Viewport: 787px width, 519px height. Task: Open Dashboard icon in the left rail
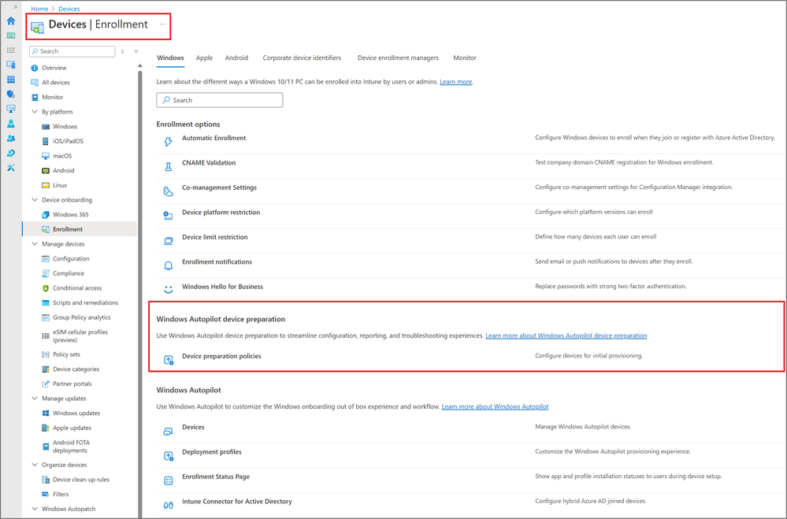click(10, 35)
